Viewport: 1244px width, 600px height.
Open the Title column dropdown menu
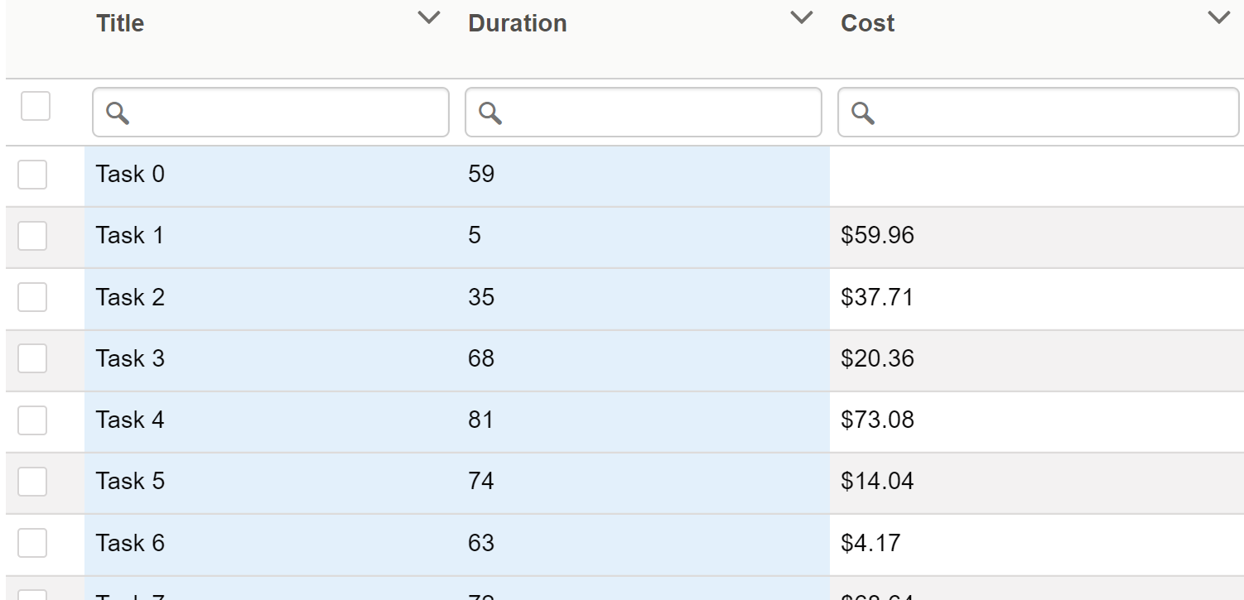(428, 17)
